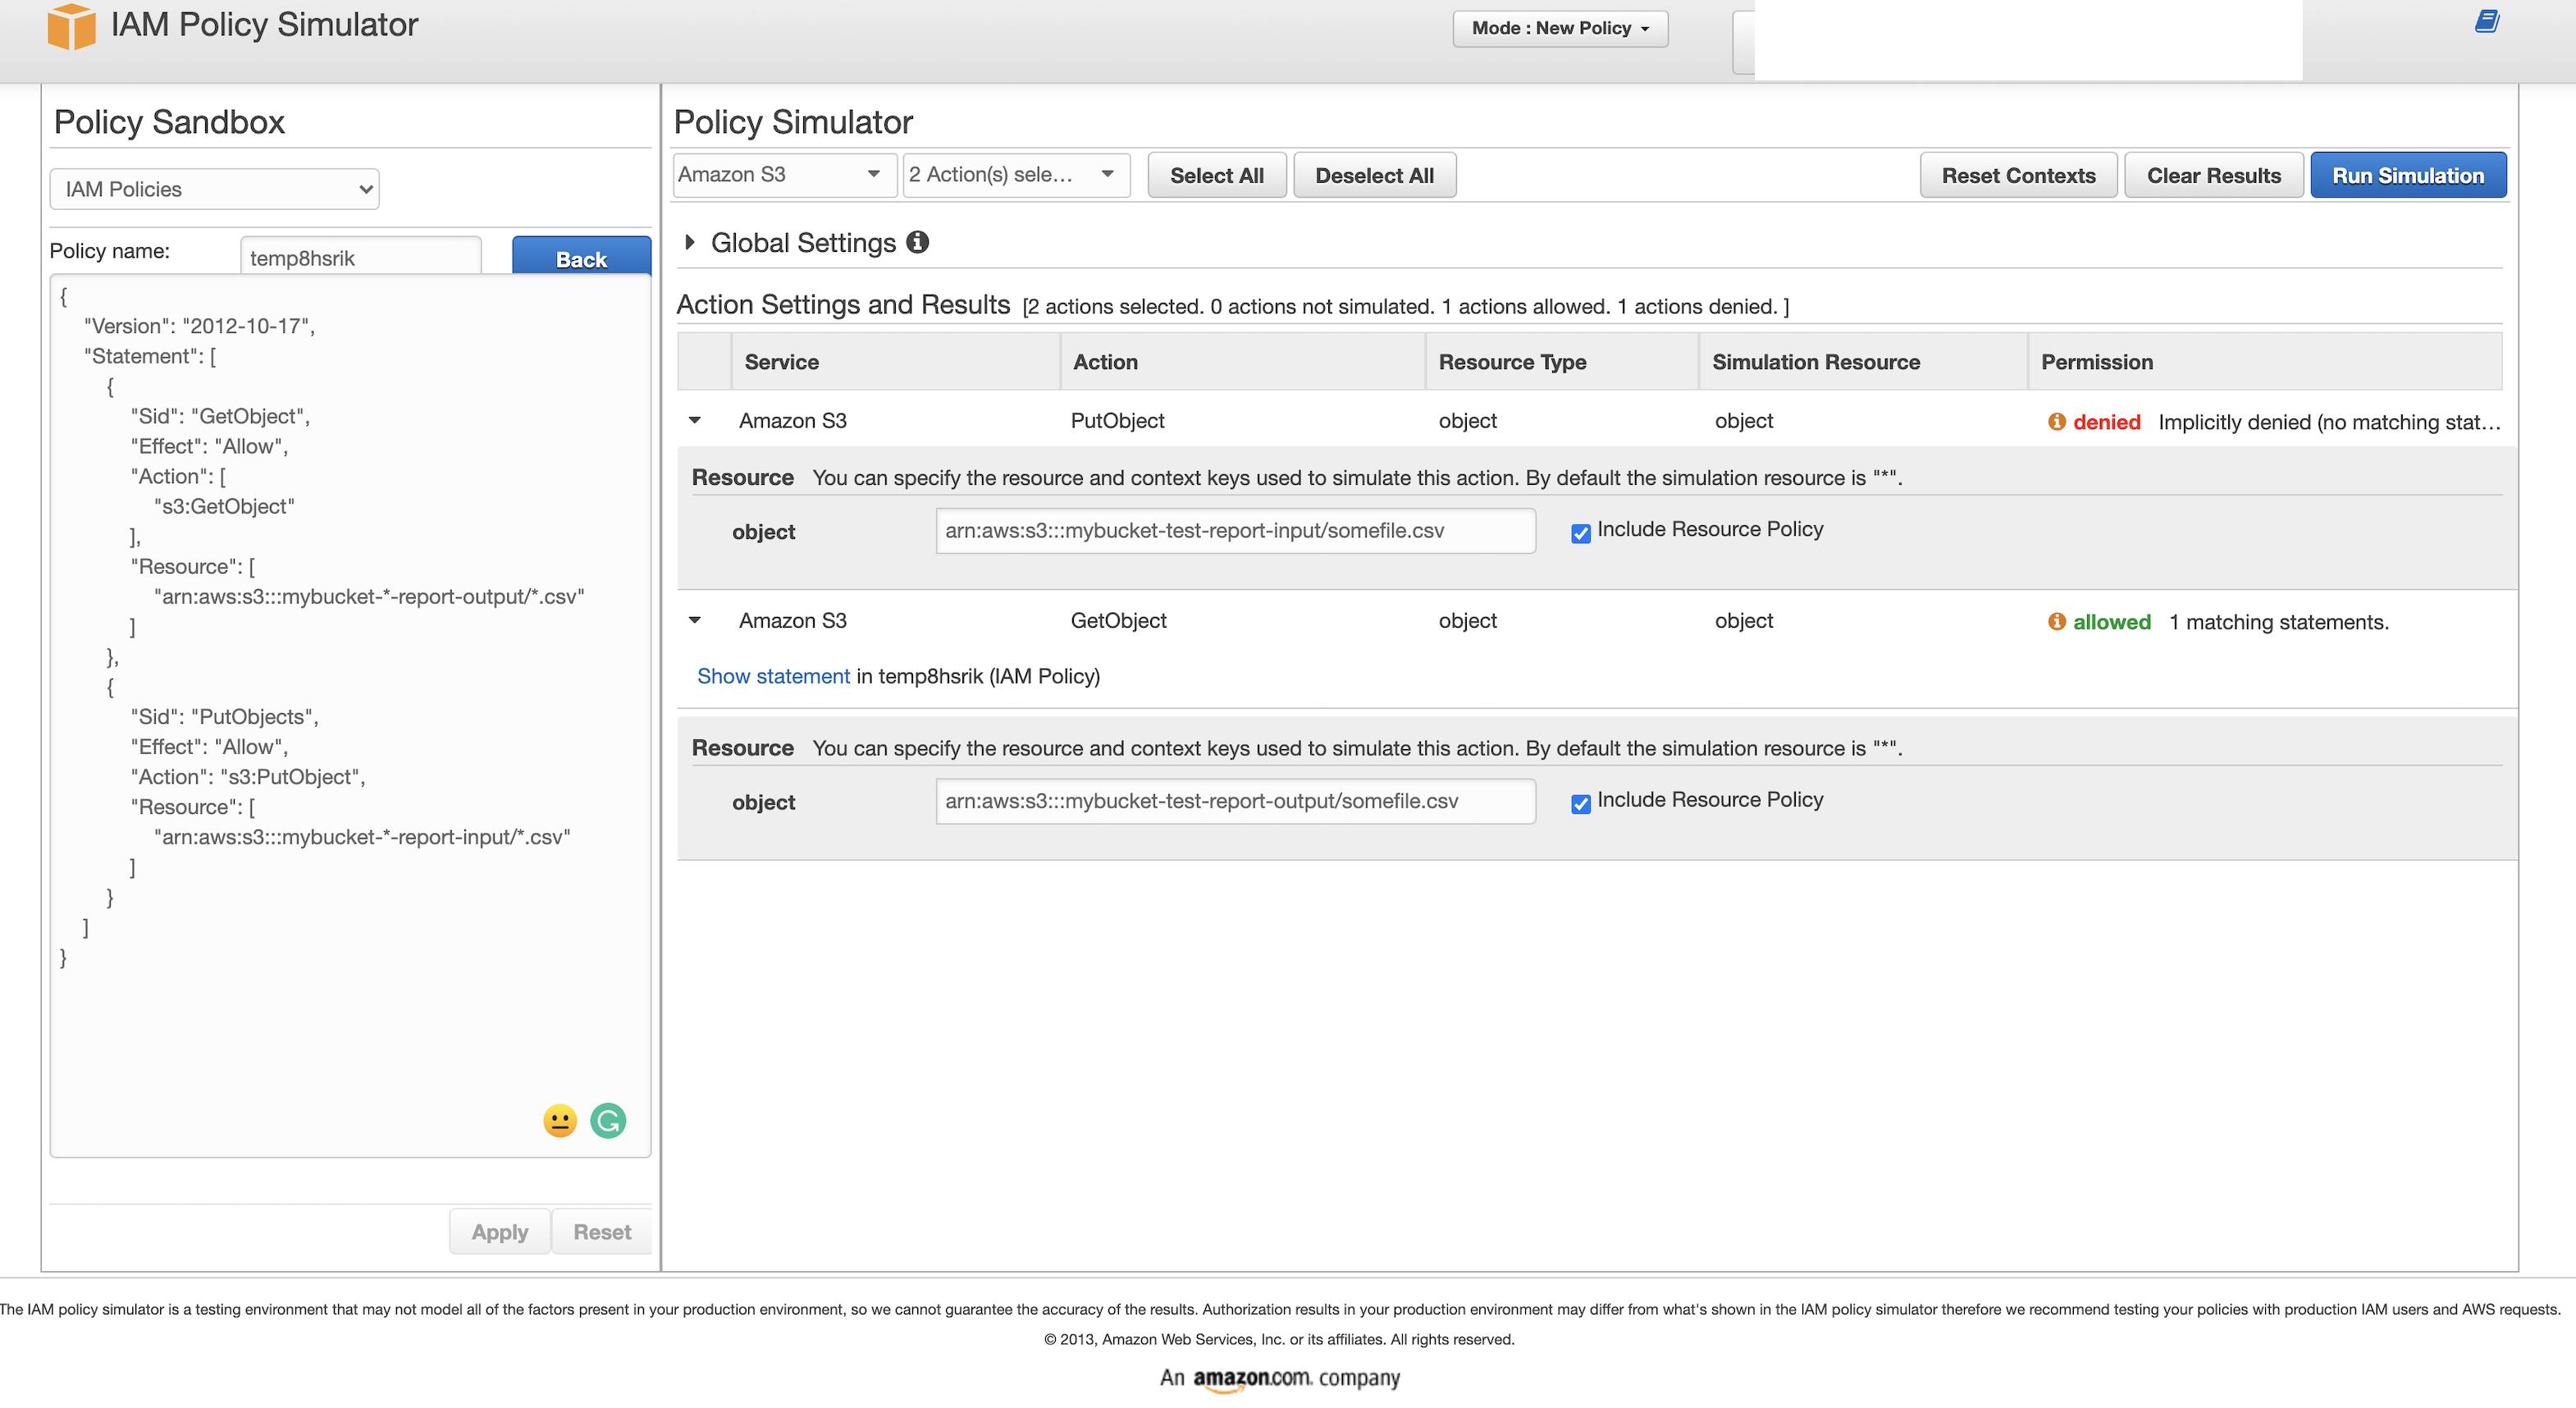Click the green Grammarly icon
This screenshot has width=2576, height=1408.
tap(608, 1121)
